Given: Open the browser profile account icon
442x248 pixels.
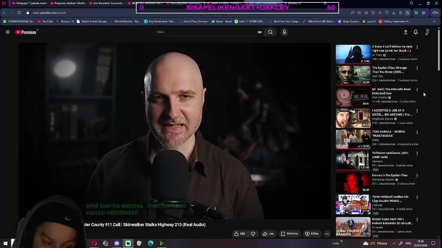Looking at the screenshot, I should [407, 13].
